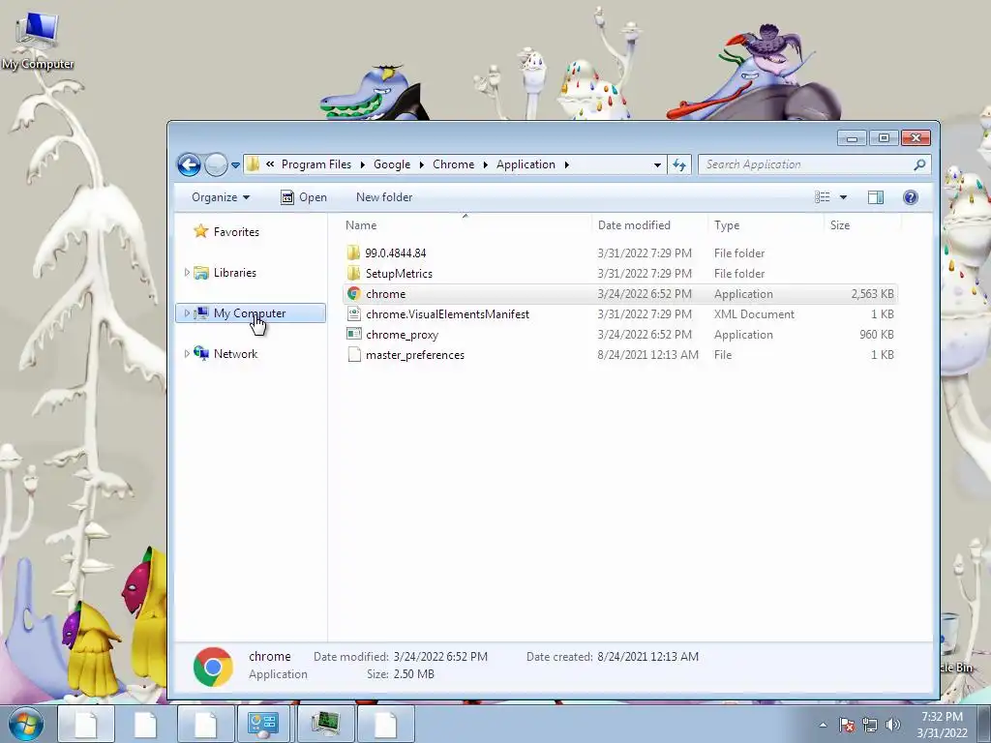The height and width of the screenshot is (743, 991).
Task: Click the magnifier icon in search box
Action: tap(919, 164)
